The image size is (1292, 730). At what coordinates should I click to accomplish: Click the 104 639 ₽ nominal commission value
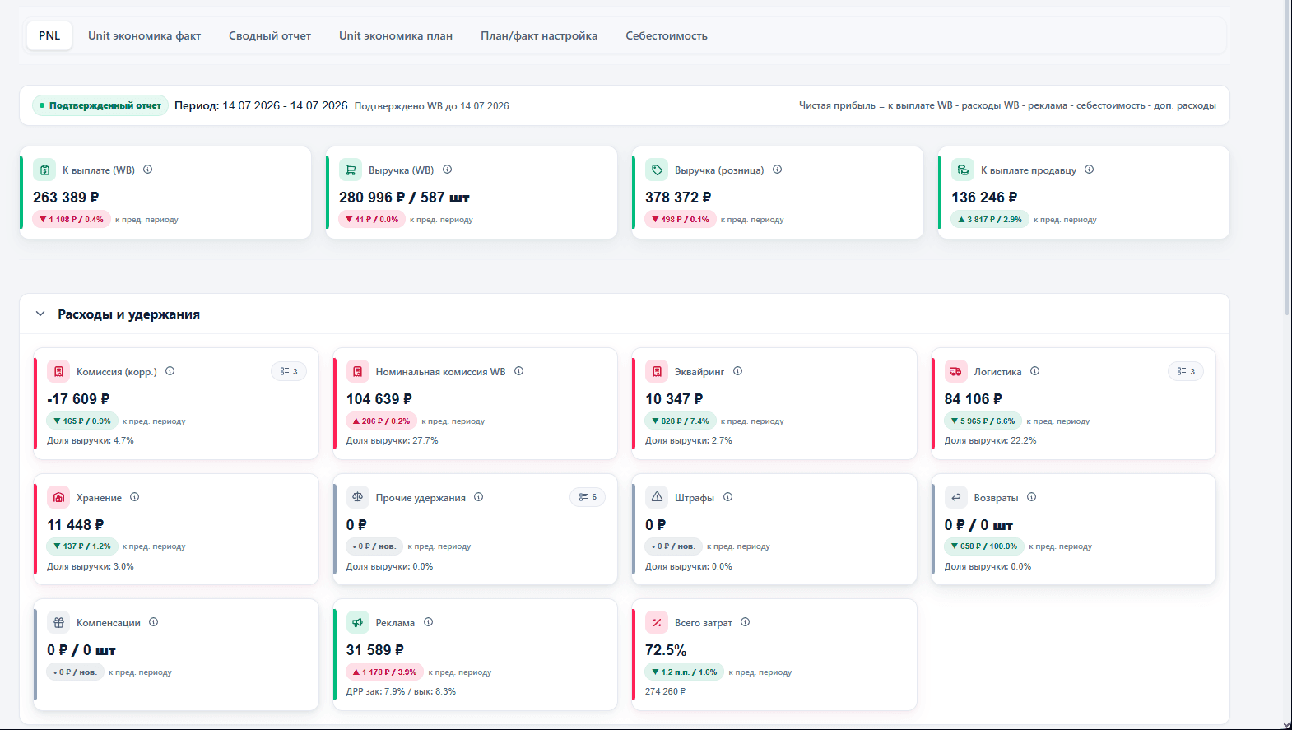[x=379, y=399]
